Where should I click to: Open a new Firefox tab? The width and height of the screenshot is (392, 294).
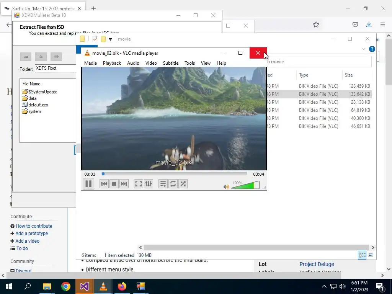pos(93,8)
